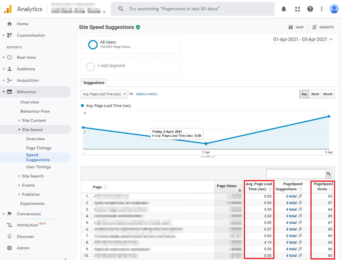Open the external link icon next to first '3 total'
The height and width of the screenshot is (260, 342).
click(300, 196)
